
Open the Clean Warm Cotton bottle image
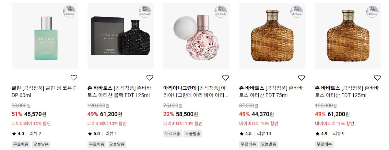(x=45, y=36)
